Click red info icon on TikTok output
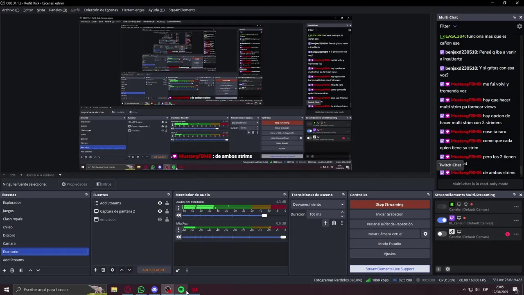 coord(508,234)
